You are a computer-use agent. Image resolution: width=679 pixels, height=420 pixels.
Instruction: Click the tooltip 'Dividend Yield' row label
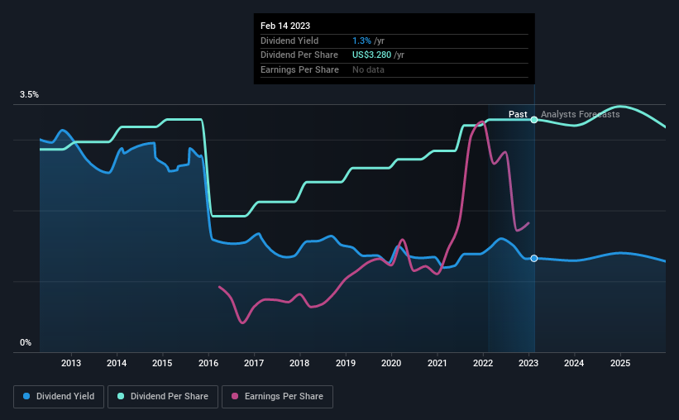[289, 41]
